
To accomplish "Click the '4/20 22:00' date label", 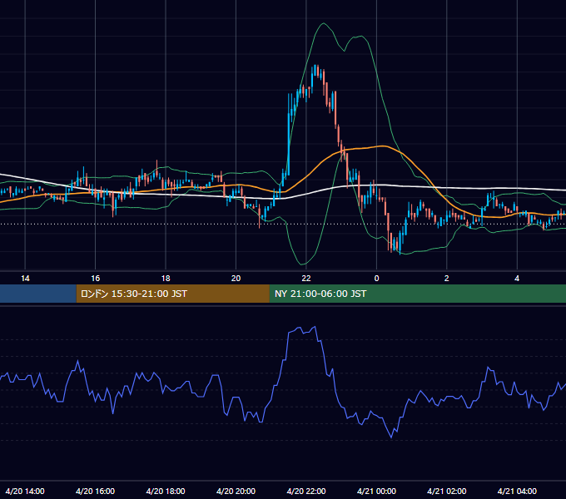I will tap(306, 491).
